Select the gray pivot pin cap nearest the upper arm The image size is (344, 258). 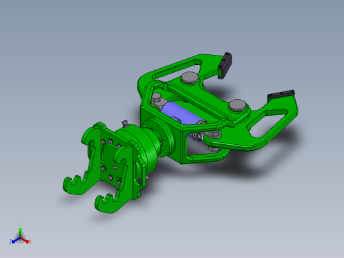pyautogui.click(x=189, y=77)
